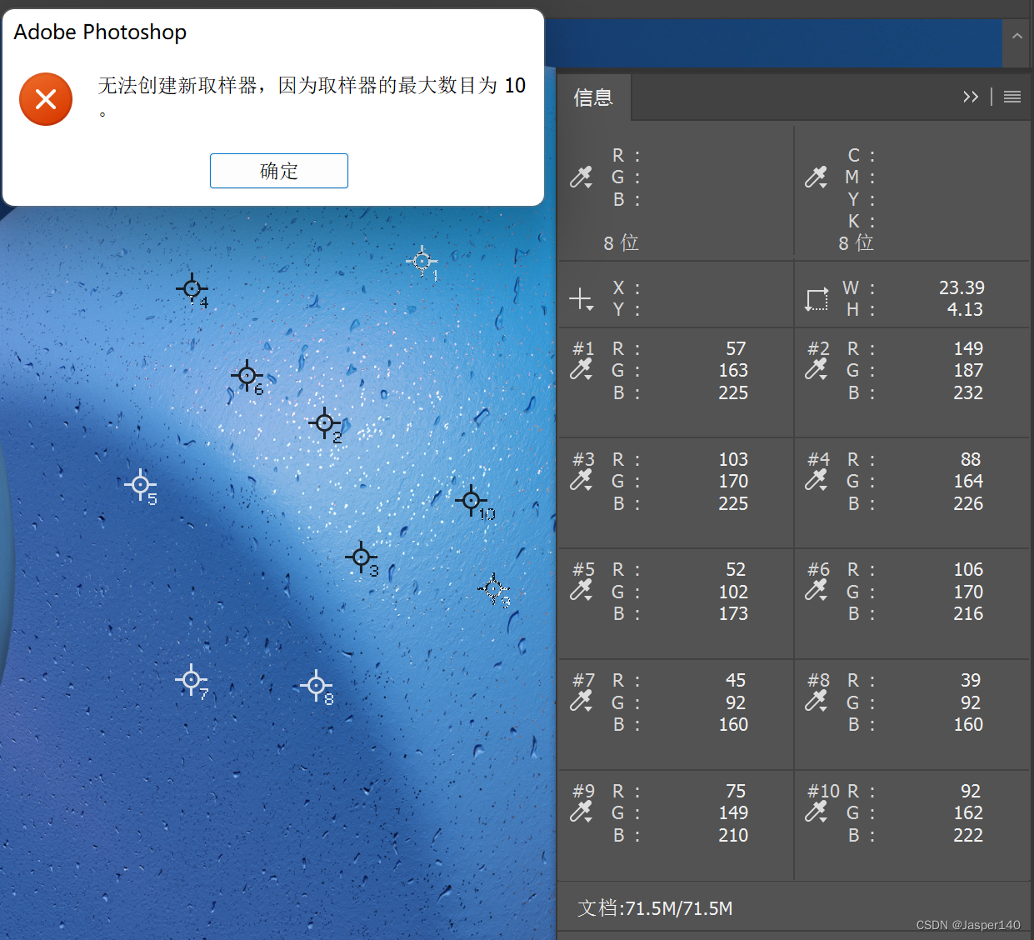Select color sampler 7 on canvas
Screen dimensions: 1034x940
(x=191, y=680)
